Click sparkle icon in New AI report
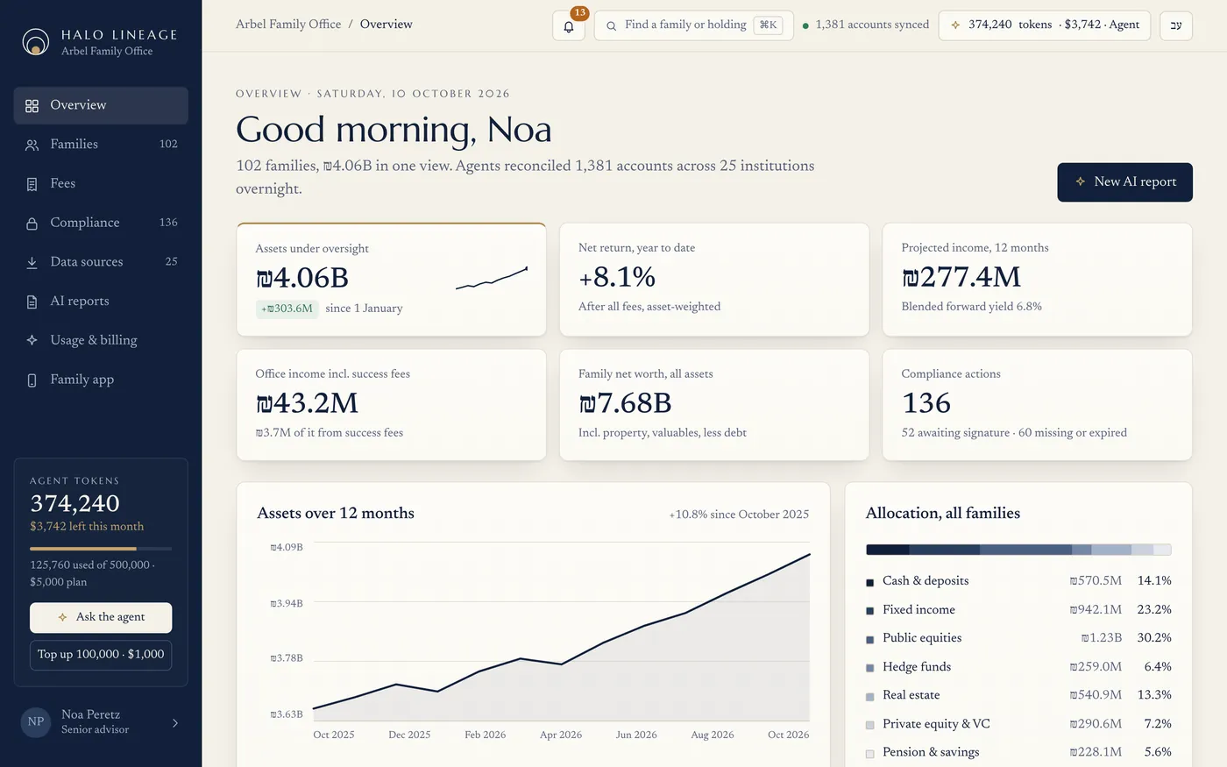 tap(1081, 181)
